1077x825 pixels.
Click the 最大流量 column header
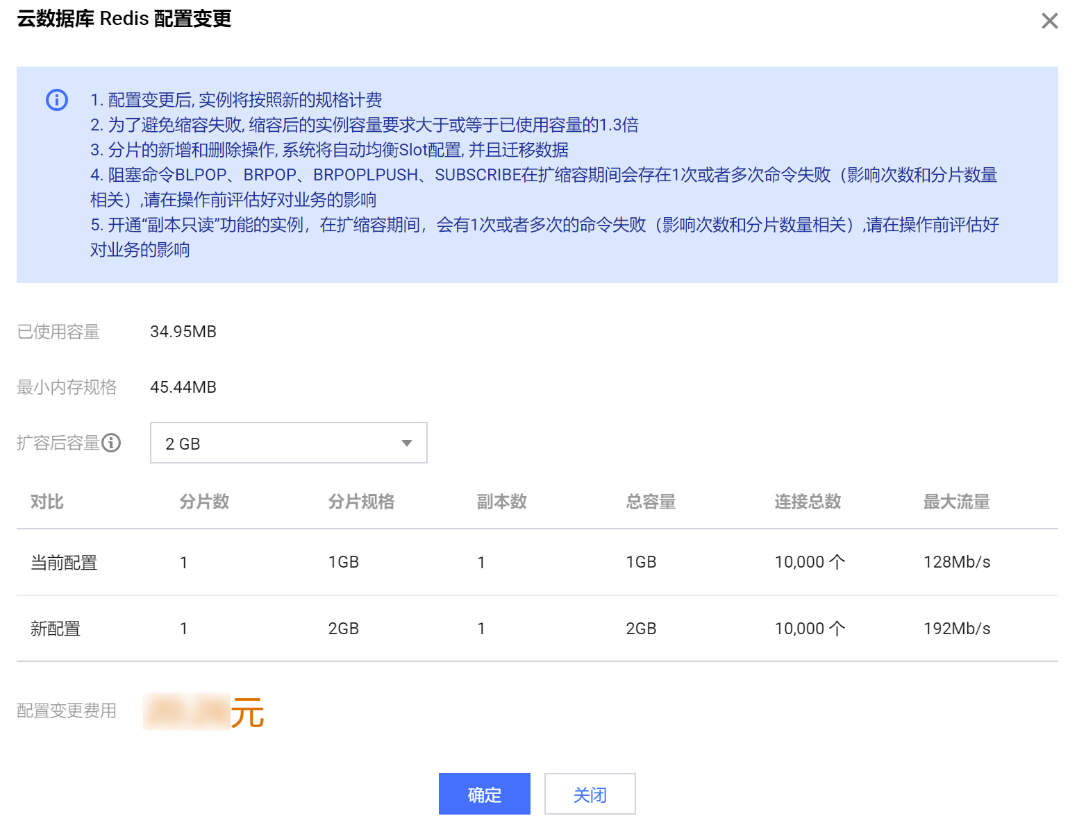(957, 502)
